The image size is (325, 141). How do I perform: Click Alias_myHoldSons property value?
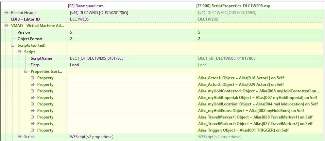251,111
